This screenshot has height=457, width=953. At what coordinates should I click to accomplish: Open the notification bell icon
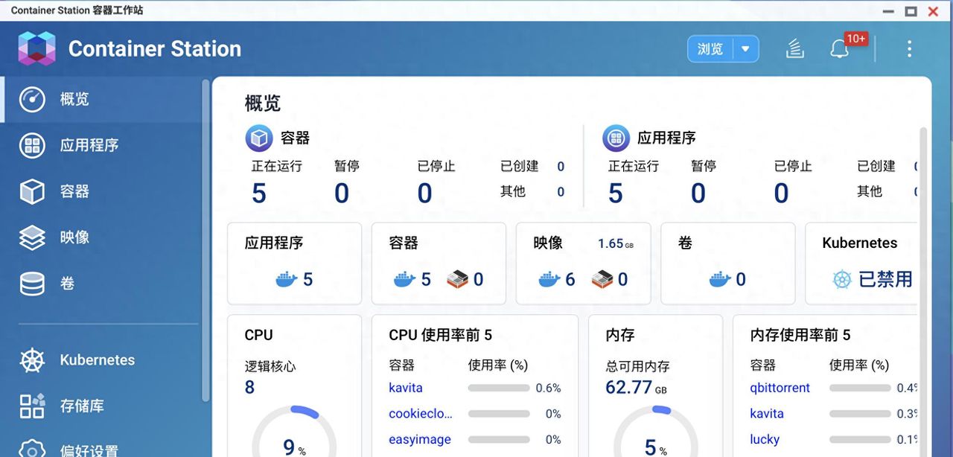pyautogui.click(x=840, y=48)
